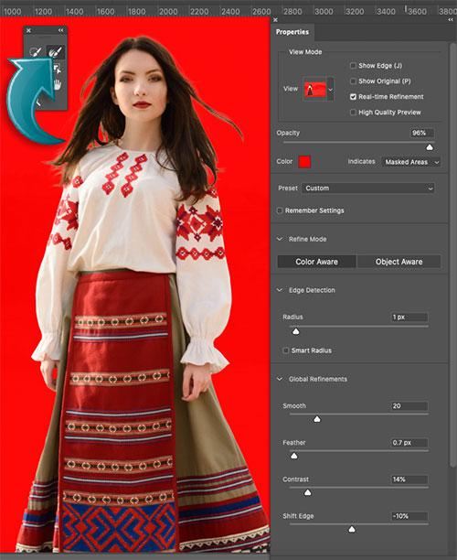Click the Feather slider handle
The width and height of the screenshot is (457, 560).
(x=294, y=456)
